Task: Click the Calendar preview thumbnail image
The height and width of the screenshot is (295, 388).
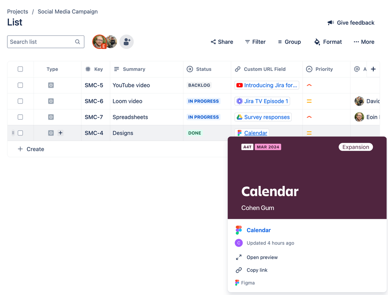Action: 307,178
